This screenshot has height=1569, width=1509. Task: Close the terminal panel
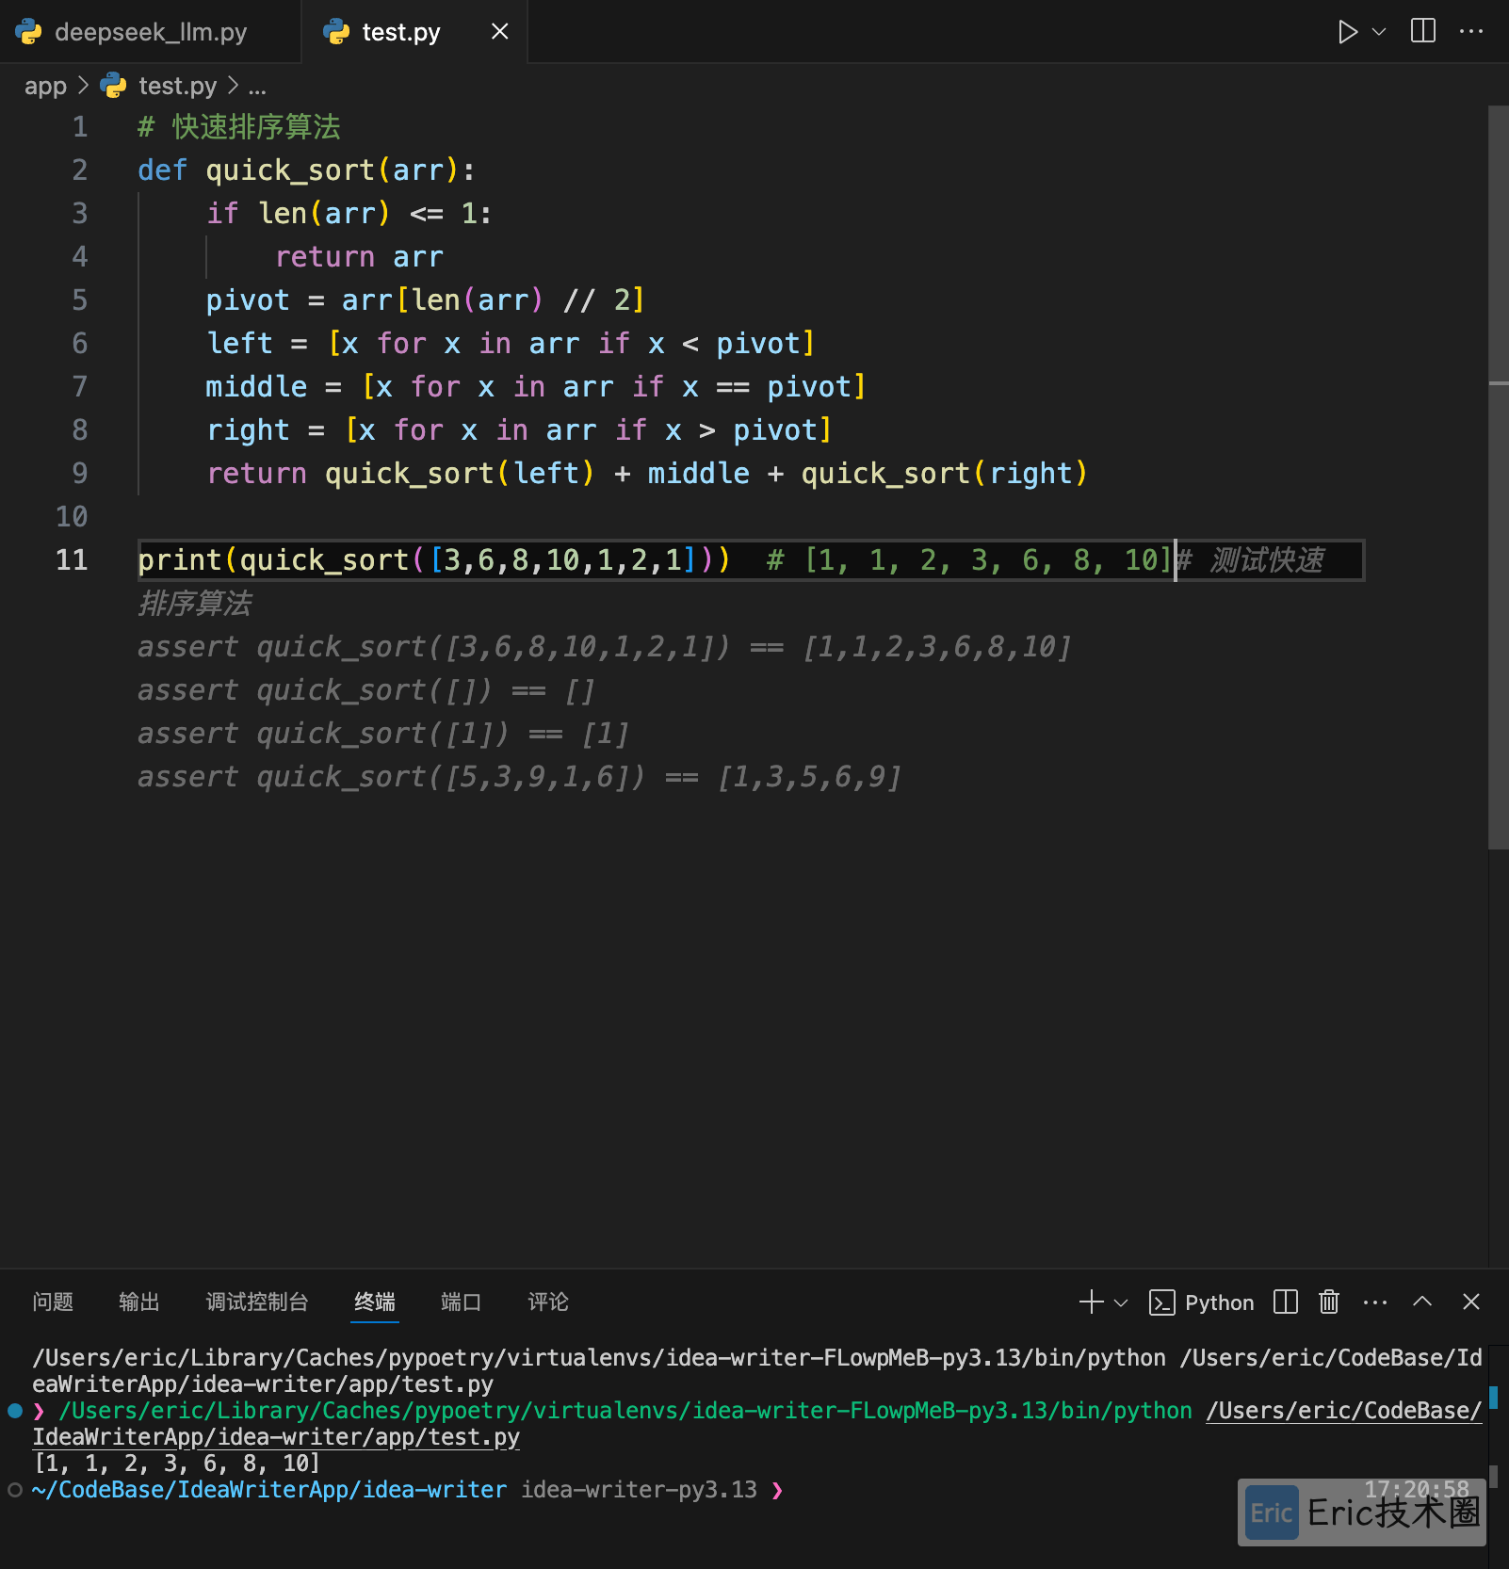click(x=1470, y=1302)
